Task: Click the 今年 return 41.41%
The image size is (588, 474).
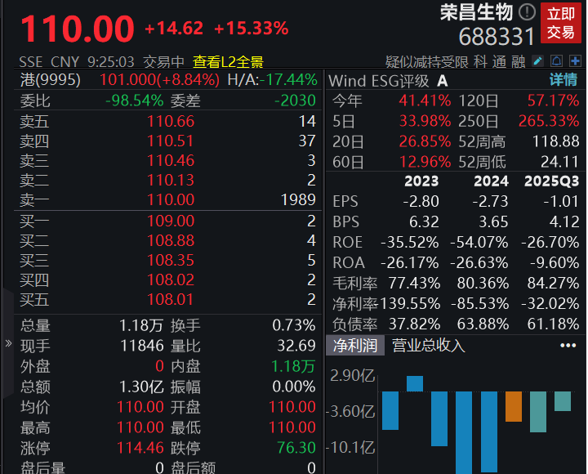Action: (x=425, y=101)
